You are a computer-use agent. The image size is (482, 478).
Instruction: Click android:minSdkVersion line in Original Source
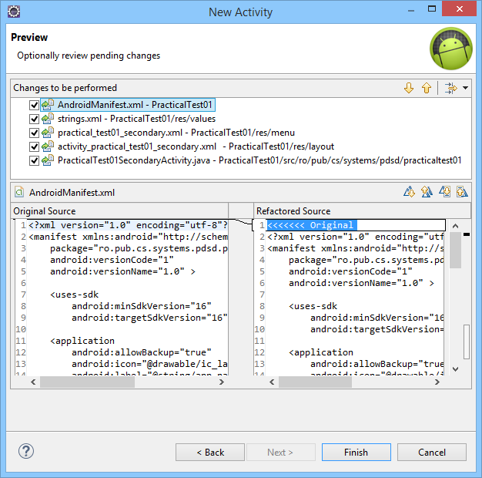142,306
